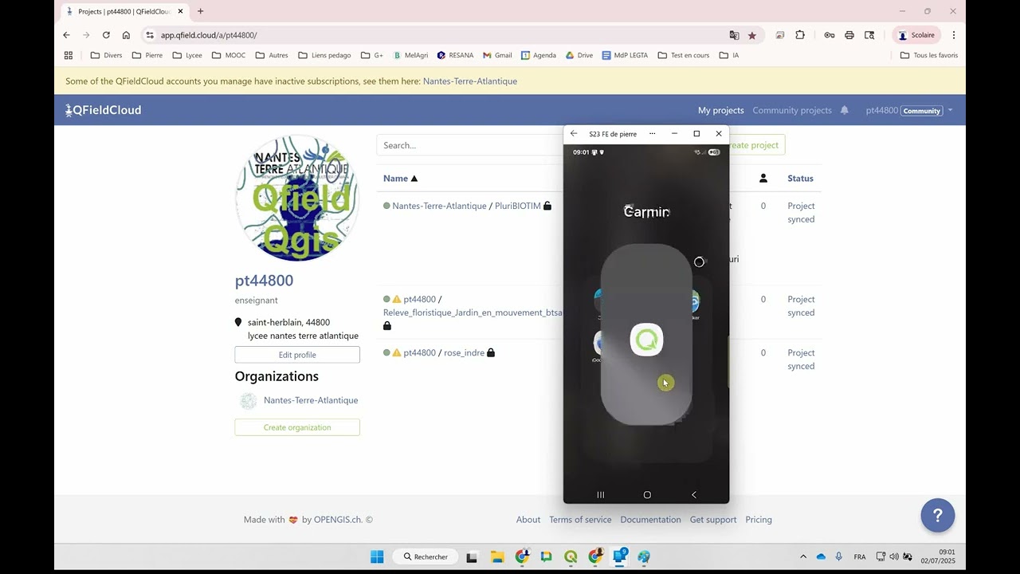The image size is (1020, 574).
Task: Open Chrome three-dot menu
Action: point(954,35)
